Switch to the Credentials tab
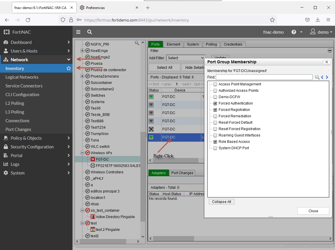This screenshot has width=335, height=250. pyautogui.click(x=233, y=44)
